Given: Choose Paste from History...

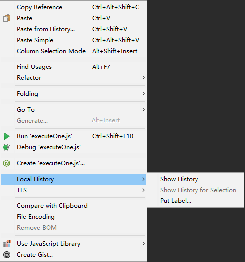Looking at the screenshot, I should tap(73, 29).
